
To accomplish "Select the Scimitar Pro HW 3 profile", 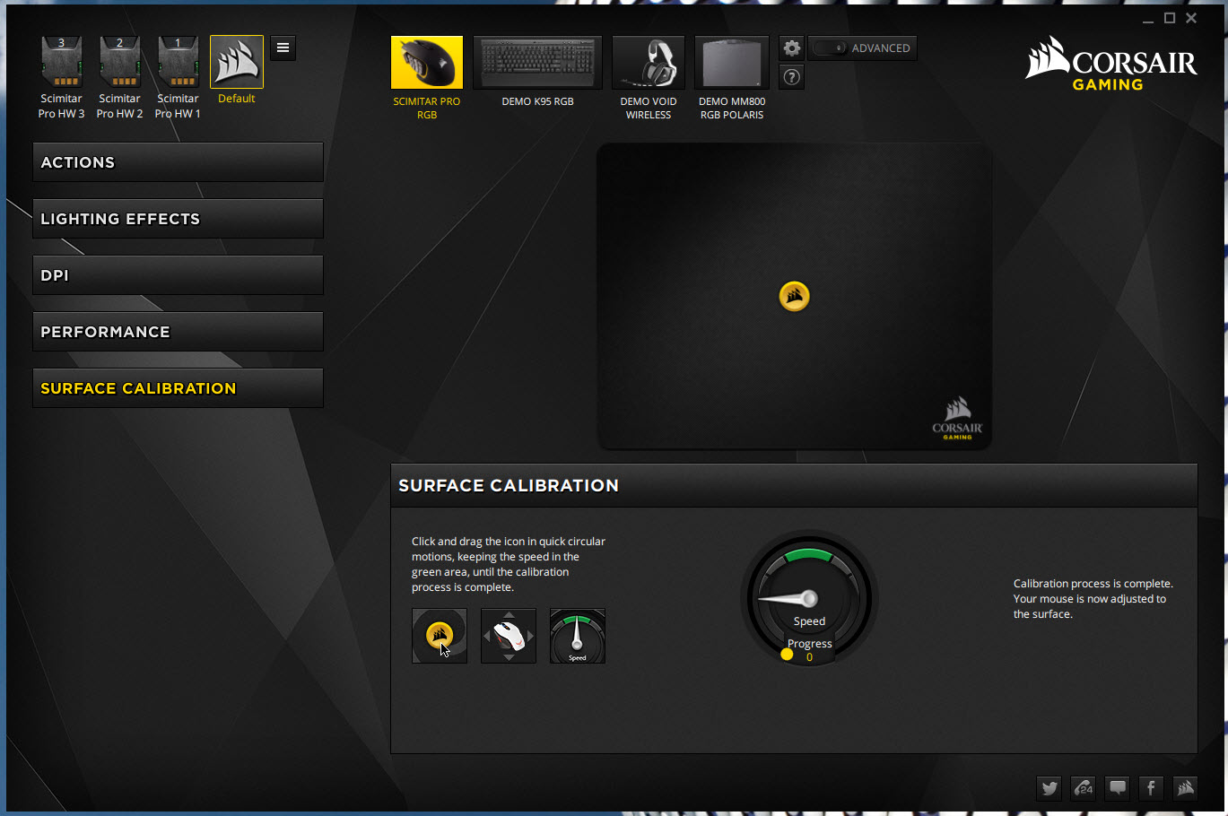I will click(x=61, y=78).
